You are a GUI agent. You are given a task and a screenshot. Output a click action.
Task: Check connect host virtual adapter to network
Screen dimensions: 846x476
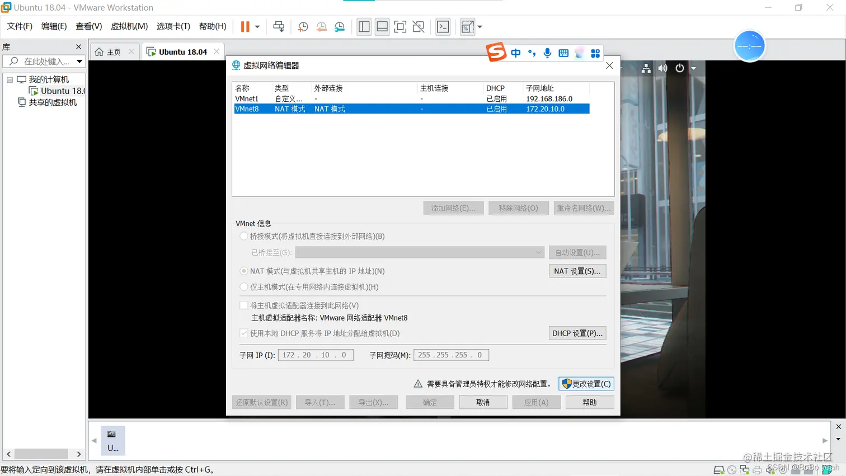244,305
